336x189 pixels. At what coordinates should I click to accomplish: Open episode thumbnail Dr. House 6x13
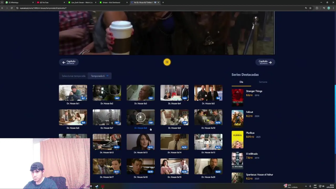coord(141,142)
